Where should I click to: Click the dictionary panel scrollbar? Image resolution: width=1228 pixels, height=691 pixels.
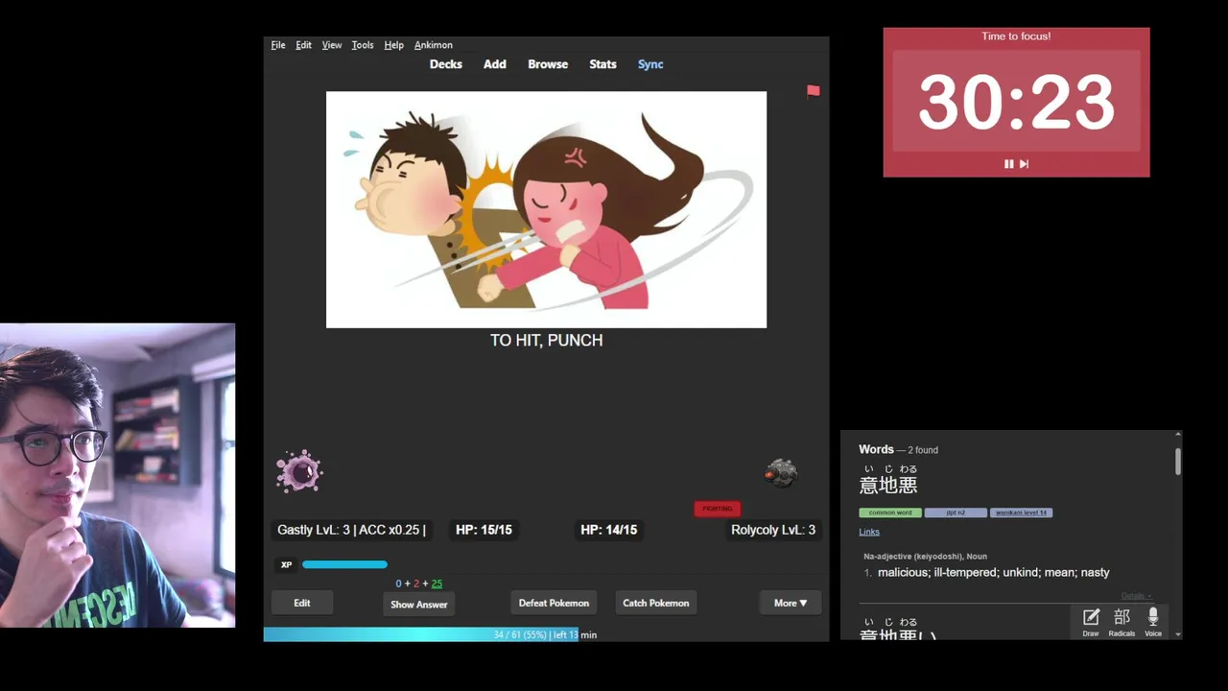tap(1178, 462)
